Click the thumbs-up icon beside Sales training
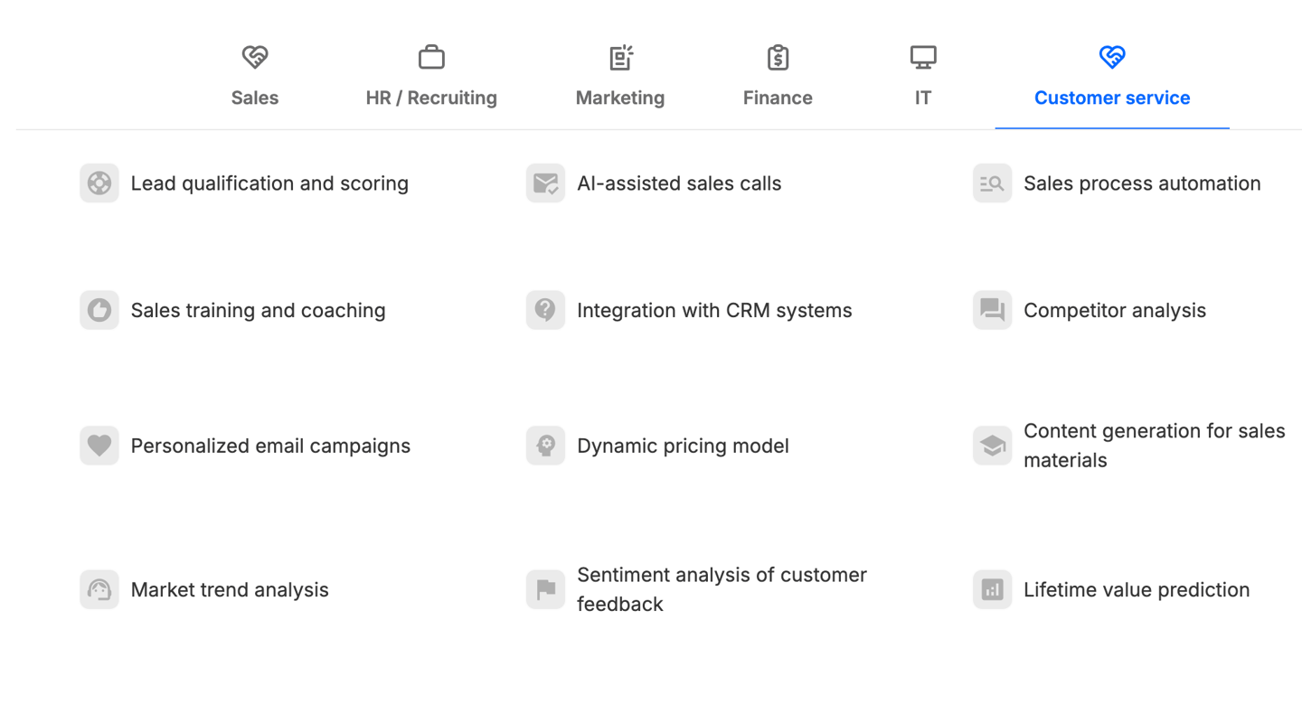 (99, 310)
